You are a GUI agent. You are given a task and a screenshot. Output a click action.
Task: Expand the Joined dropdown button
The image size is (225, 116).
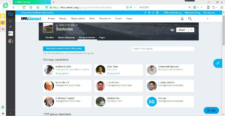[182, 30]
